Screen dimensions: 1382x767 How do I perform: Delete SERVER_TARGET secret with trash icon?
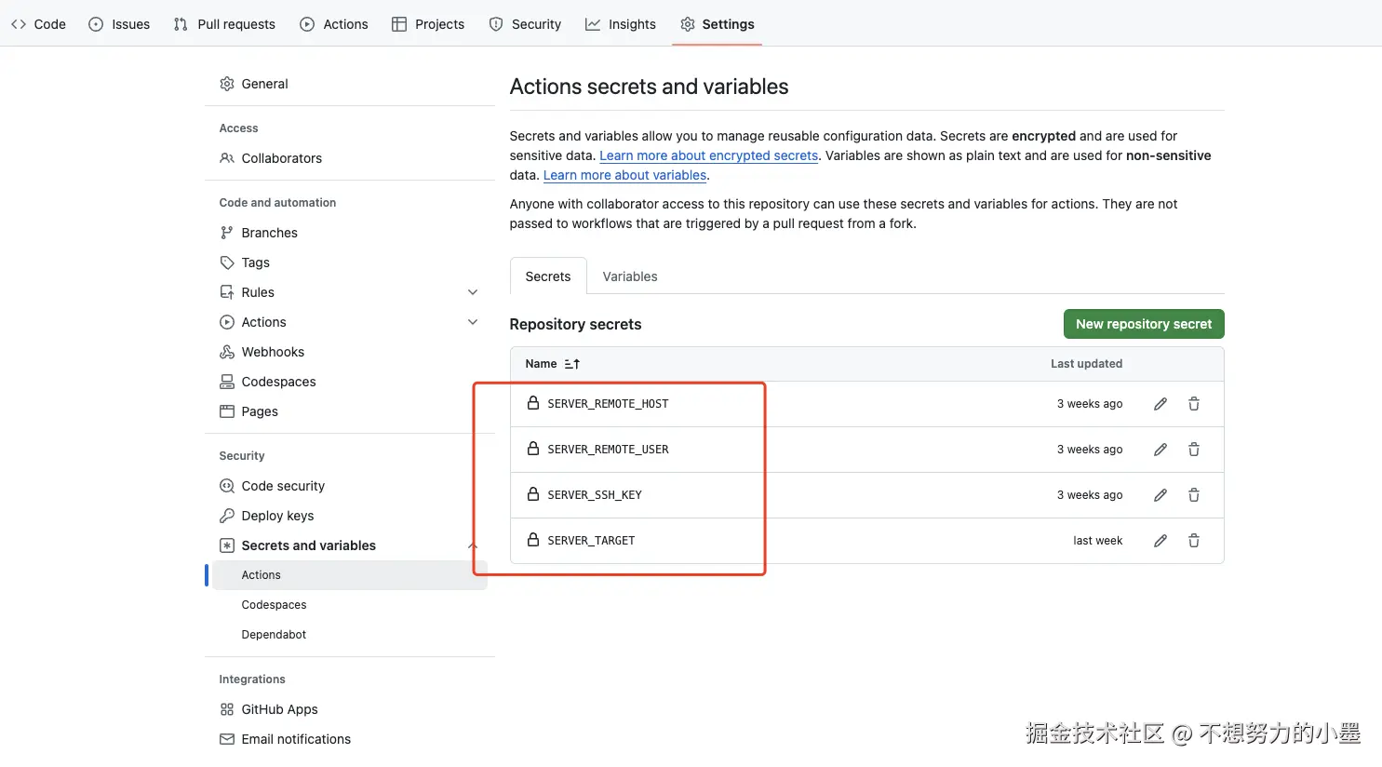(x=1193, y=541)
